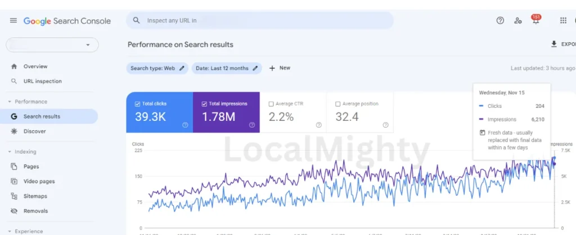Select the Total clicks 39.3K card
The width and height of the screenshot is (576, 235).
159,112
